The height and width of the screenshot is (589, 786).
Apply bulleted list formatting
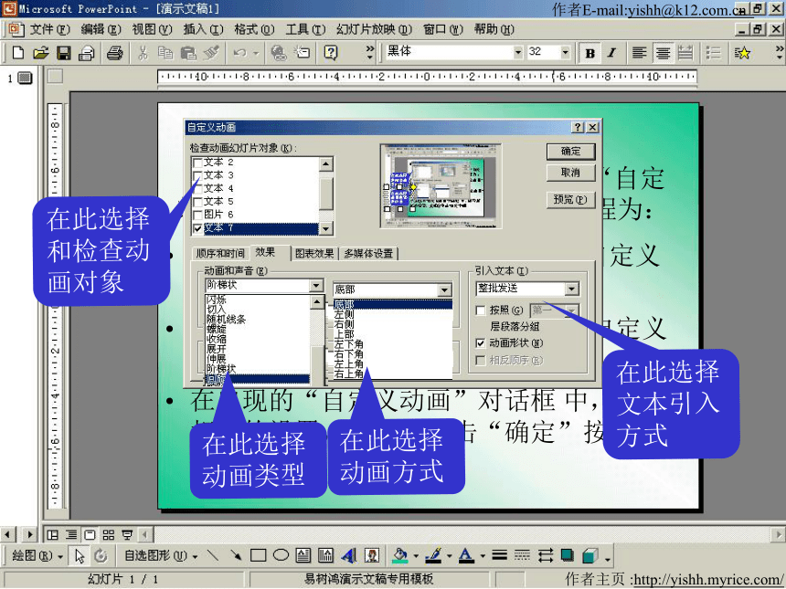pos(713,53)
